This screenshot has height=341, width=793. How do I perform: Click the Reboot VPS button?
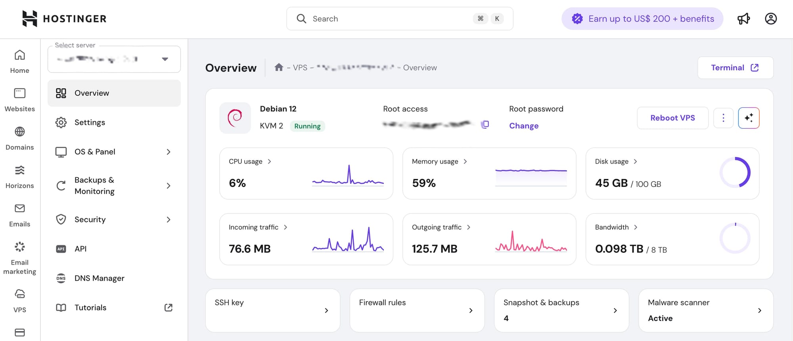(672, 118)
